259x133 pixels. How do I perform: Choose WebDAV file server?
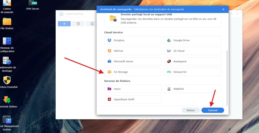pos(192,89)
